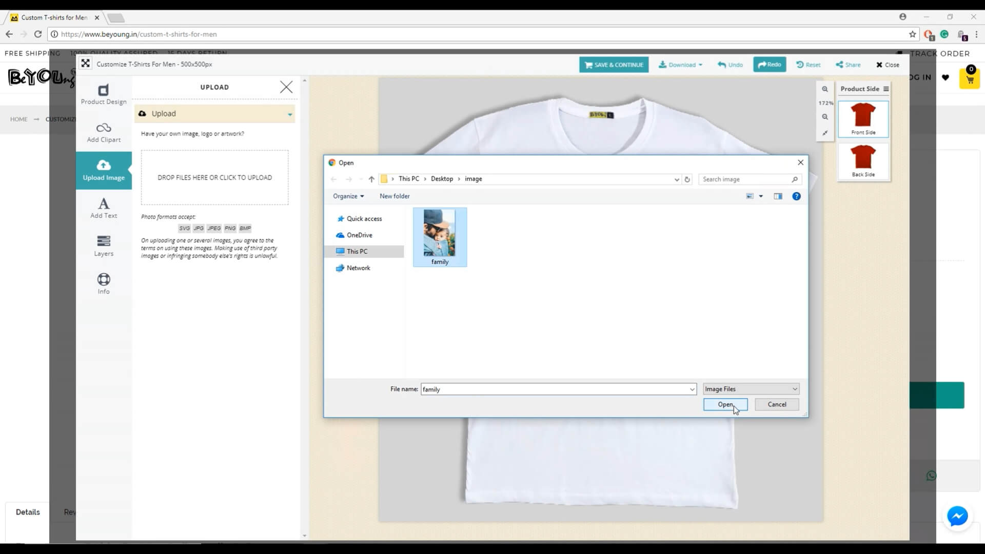Open dialog help icon
Screen dimensions: 985x554
coord(796,196)
